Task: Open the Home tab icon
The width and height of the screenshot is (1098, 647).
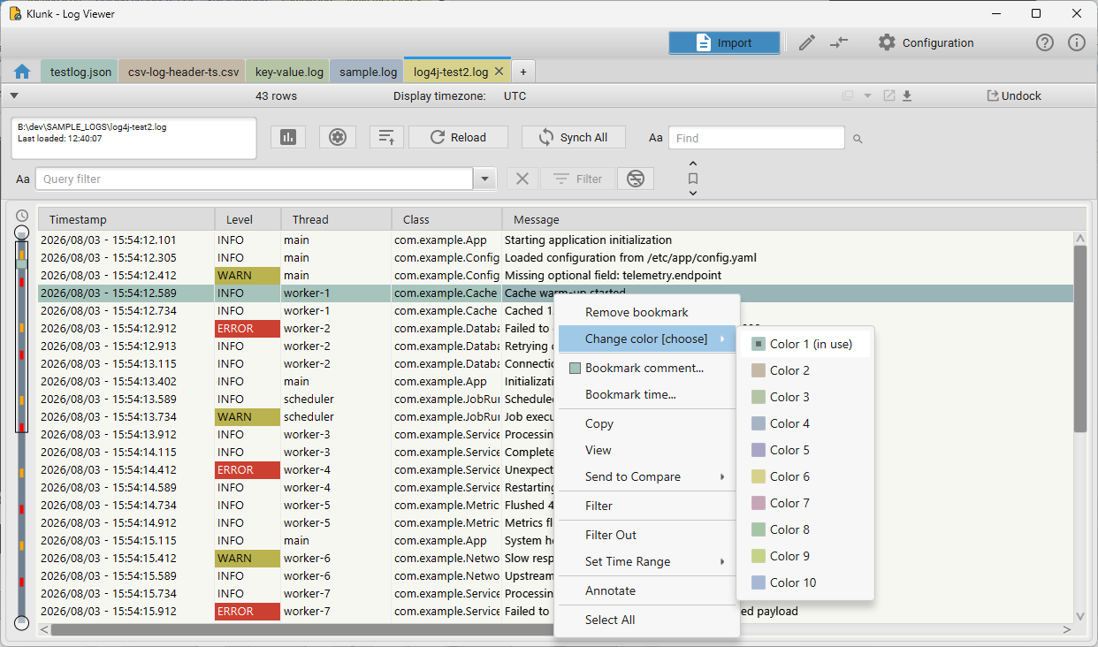Action: pos(23,72)
